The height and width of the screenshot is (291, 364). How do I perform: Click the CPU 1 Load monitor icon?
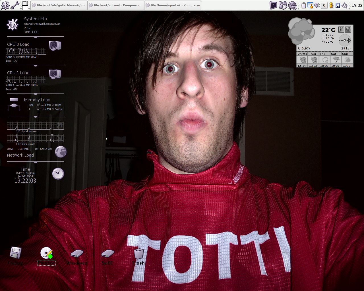[55, 74]
